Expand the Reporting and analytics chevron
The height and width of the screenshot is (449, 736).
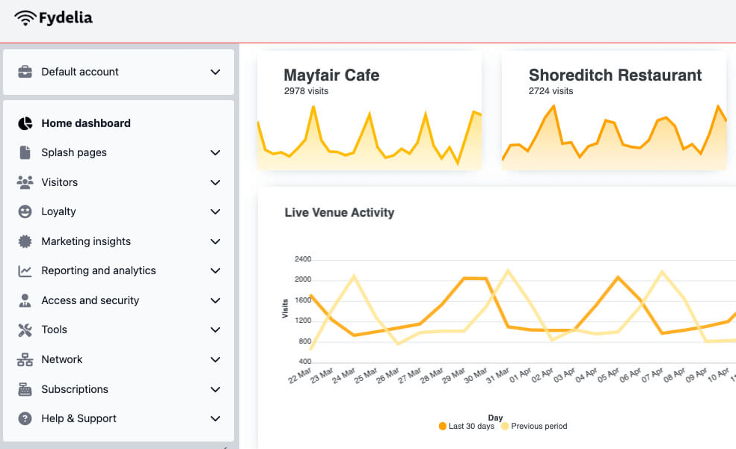tap(215, 271)
